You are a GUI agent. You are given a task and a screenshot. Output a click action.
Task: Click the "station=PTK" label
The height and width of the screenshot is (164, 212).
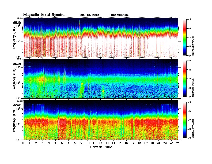click(120, 15)
